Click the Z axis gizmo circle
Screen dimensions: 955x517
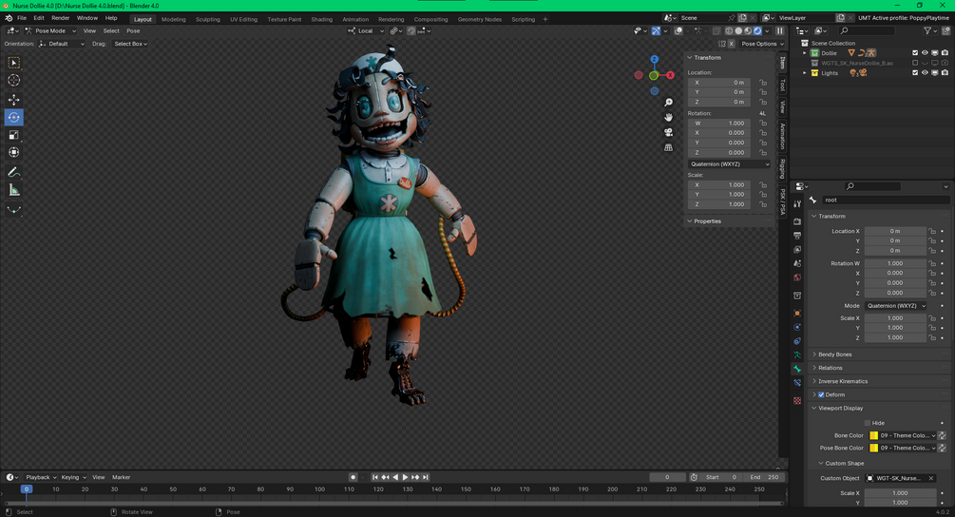pyautogui.click(x=654, y=60)
